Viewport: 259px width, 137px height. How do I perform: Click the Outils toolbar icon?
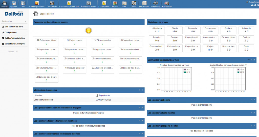(134, 3)
